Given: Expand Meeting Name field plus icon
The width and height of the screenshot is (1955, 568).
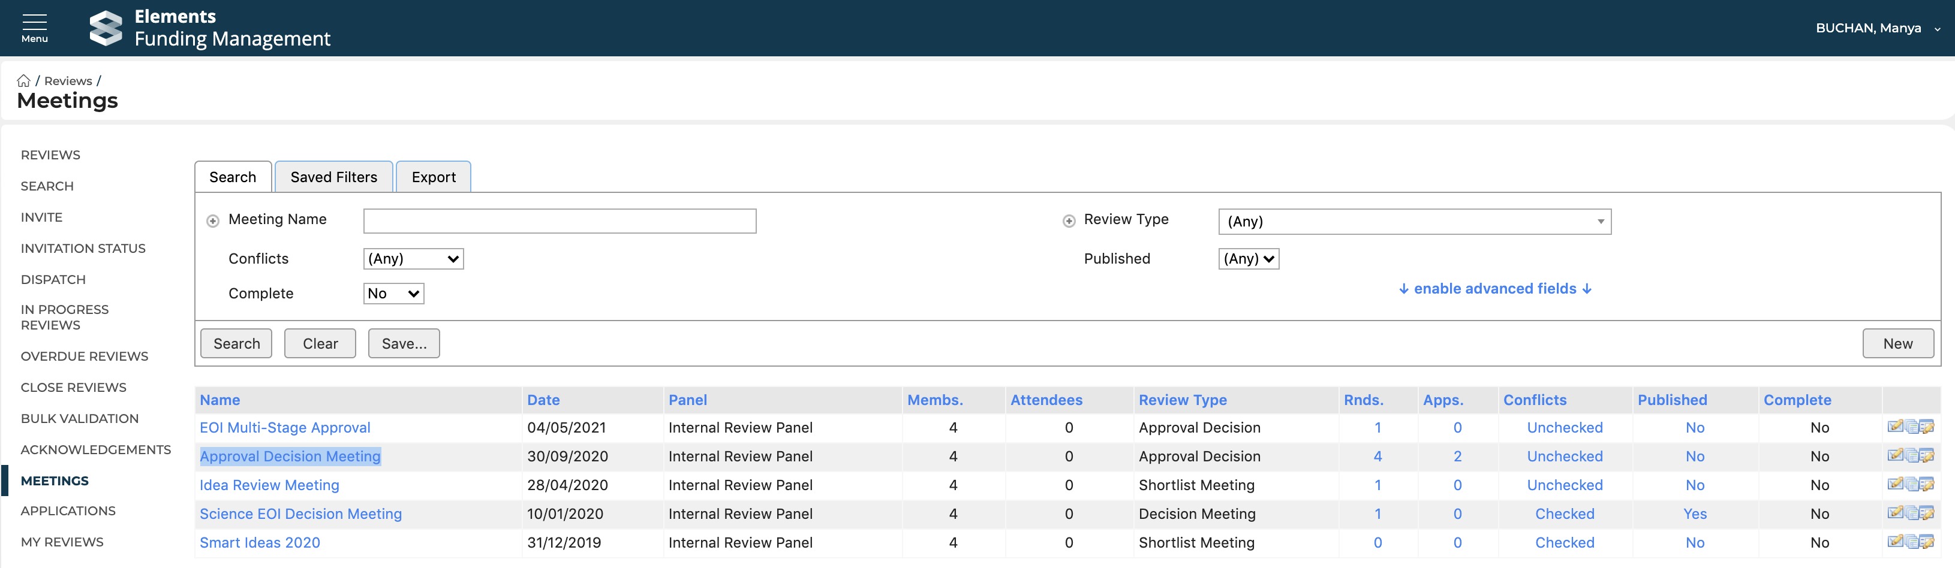Looking at the screenshot, I should click(x=213, y=220).
